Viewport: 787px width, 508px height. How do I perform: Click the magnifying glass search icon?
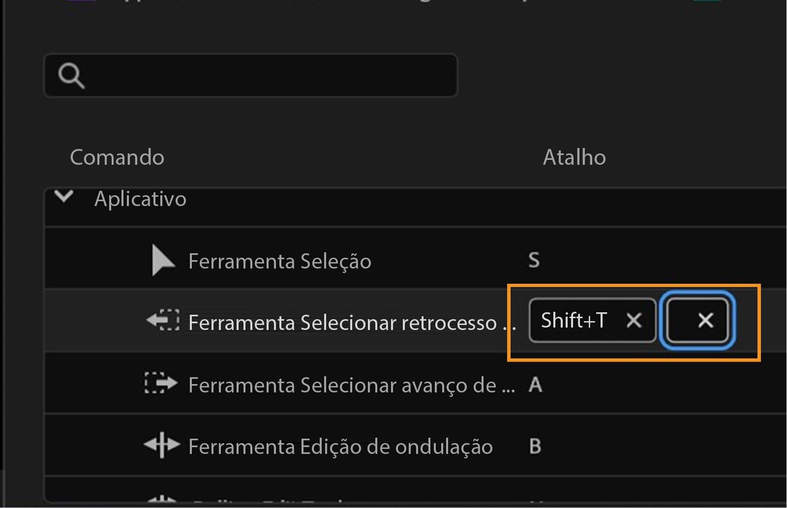click(x=72, y=76)
